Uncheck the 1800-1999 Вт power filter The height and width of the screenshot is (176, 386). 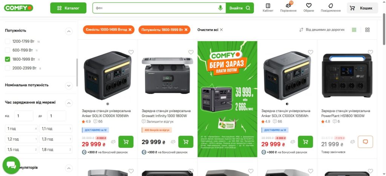[x=8, y=59]
